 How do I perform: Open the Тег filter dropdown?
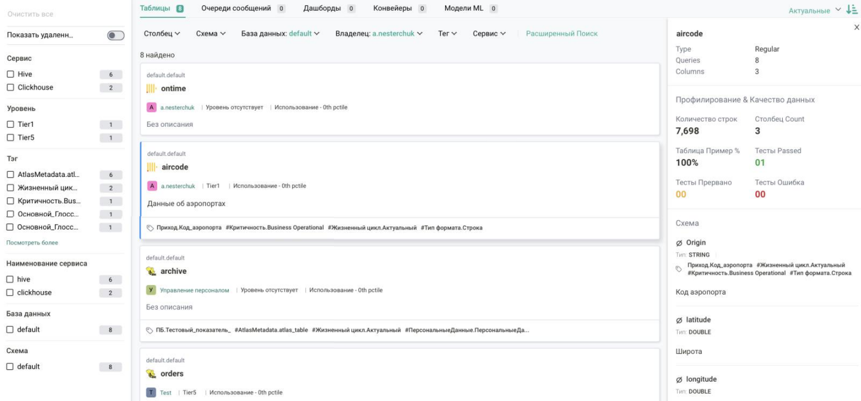(448, 33)
